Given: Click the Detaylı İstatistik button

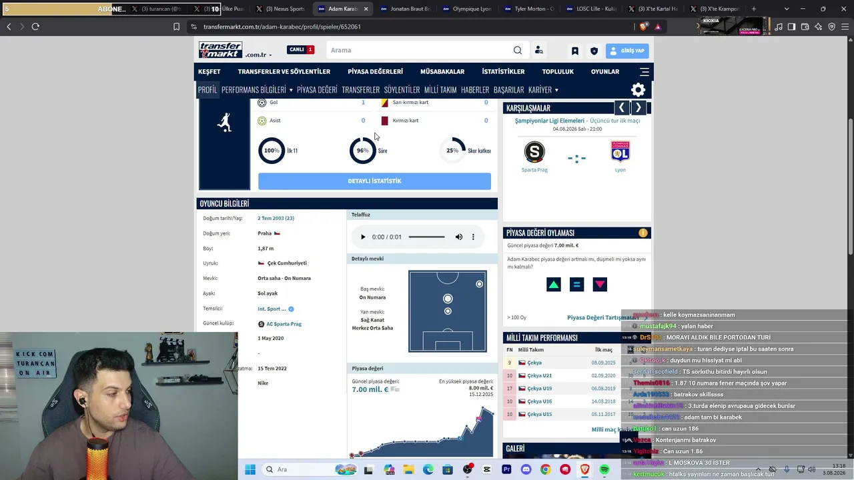Looking at the screenshot, I should 374,181.
